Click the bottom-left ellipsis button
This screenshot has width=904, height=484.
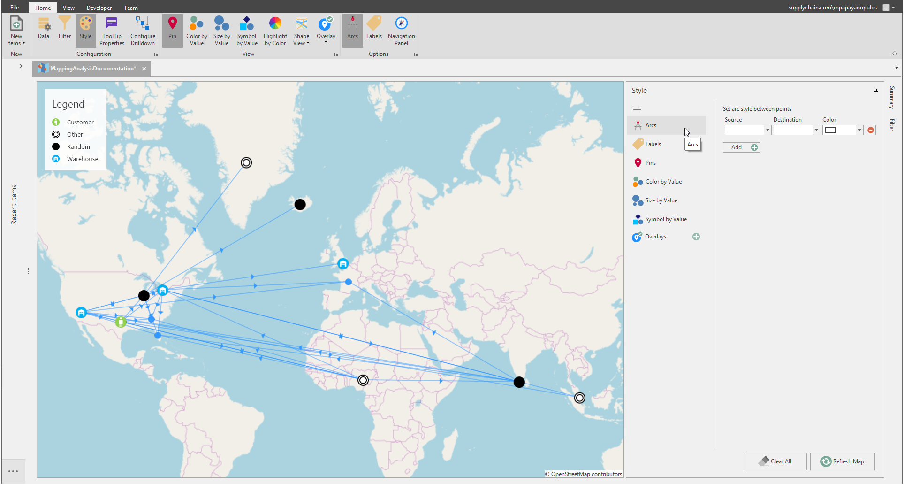[13, 471]
